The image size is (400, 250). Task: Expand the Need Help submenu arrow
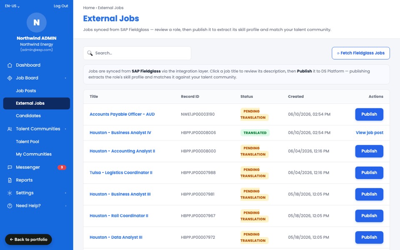[65, 206]
